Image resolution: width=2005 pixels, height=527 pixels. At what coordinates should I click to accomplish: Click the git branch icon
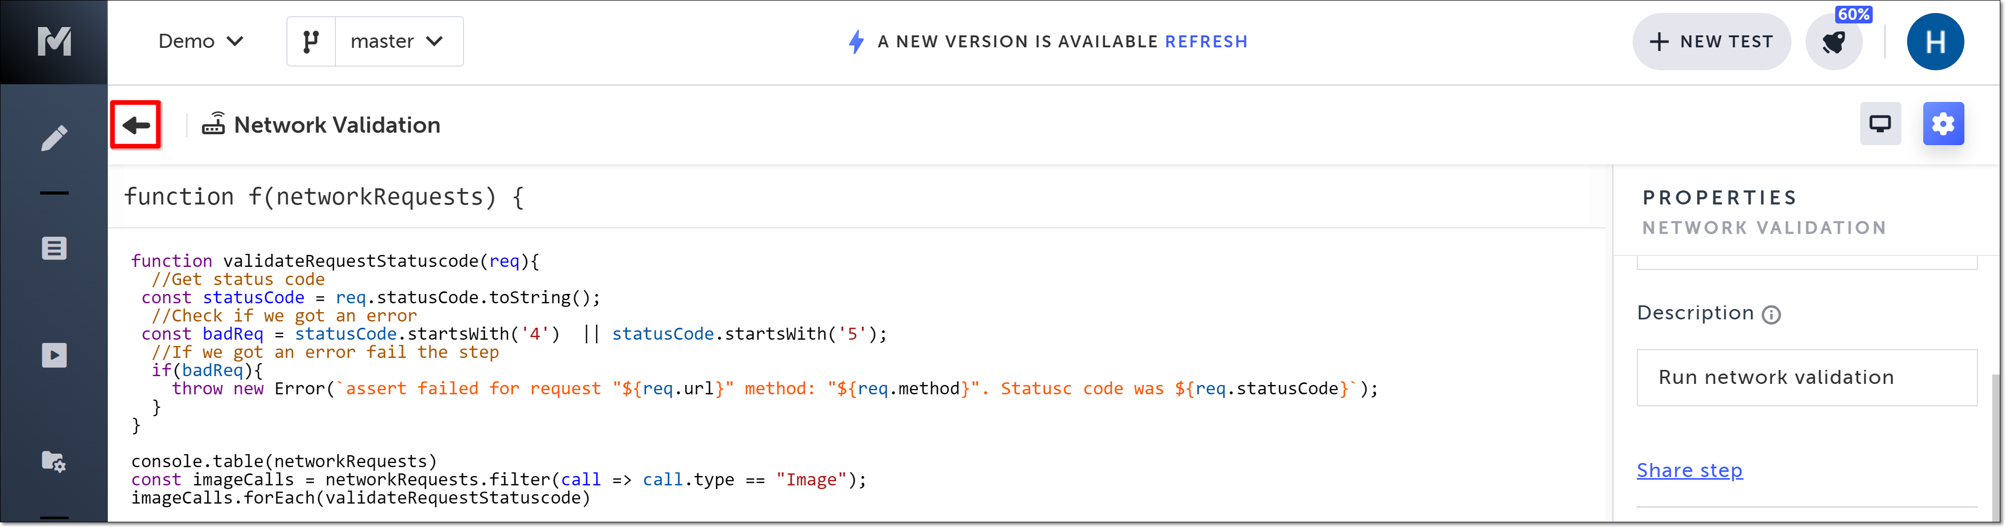311,41
